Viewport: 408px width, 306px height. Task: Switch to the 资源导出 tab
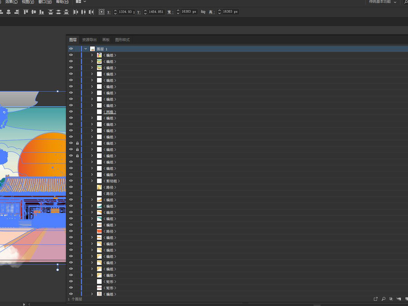pyautogui.click(x=89, y=40)
